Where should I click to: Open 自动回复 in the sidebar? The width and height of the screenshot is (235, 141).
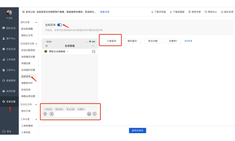[9, 91]
